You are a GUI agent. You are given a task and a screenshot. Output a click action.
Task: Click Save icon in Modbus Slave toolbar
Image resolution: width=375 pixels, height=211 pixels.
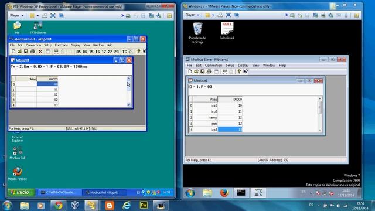pyautogui.click(x=203, y=72)
